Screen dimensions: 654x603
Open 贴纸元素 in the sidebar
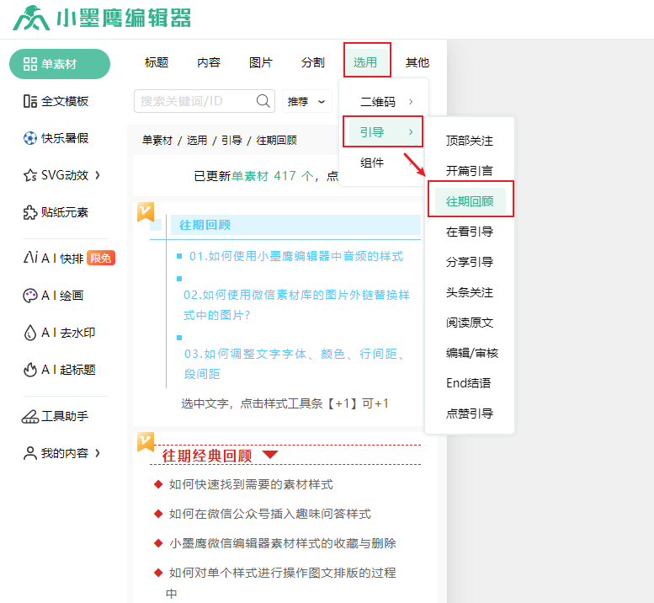(56, 212)
